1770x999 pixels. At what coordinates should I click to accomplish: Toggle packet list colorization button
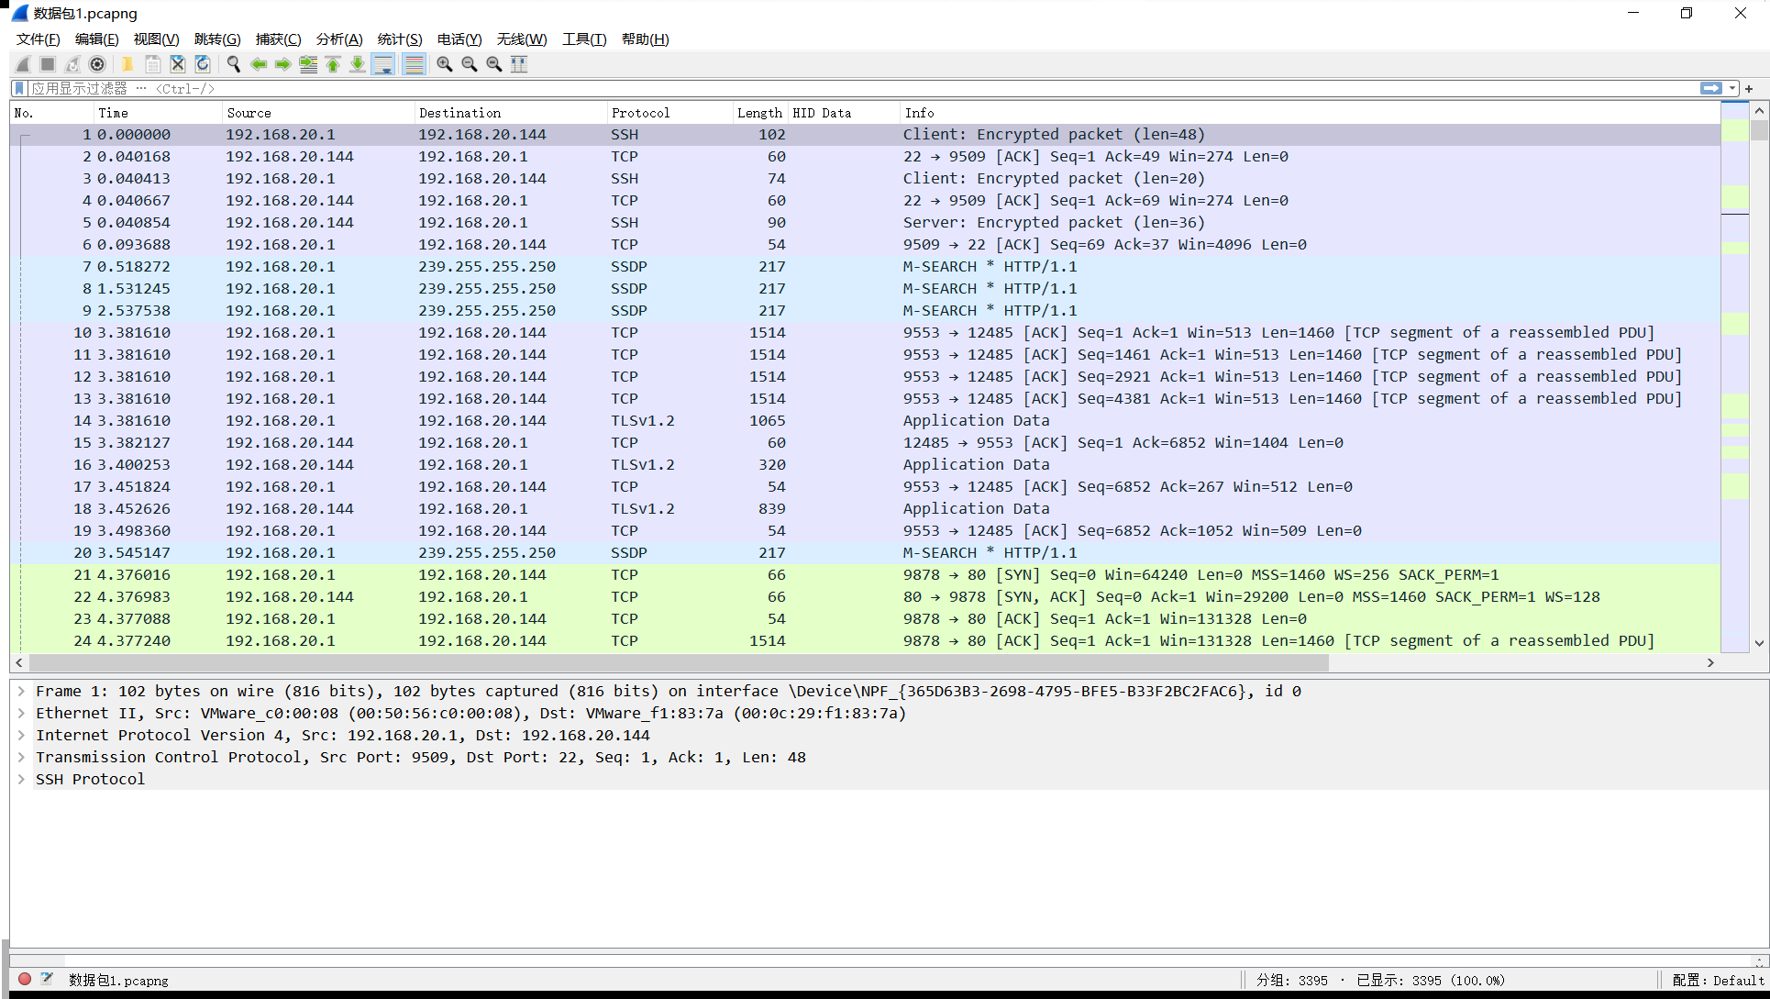(x=414, y=64)
